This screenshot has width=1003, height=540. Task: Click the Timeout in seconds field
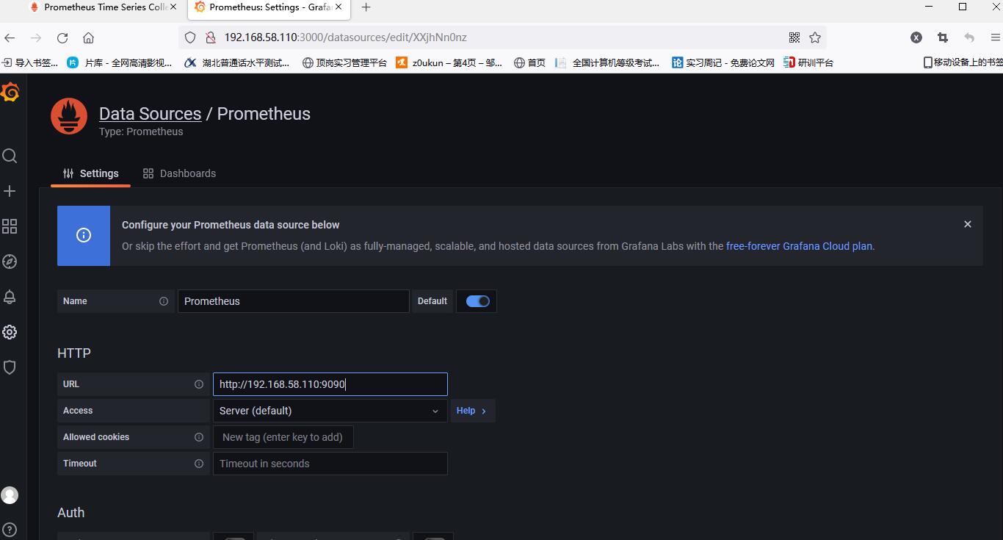(330, 464)
